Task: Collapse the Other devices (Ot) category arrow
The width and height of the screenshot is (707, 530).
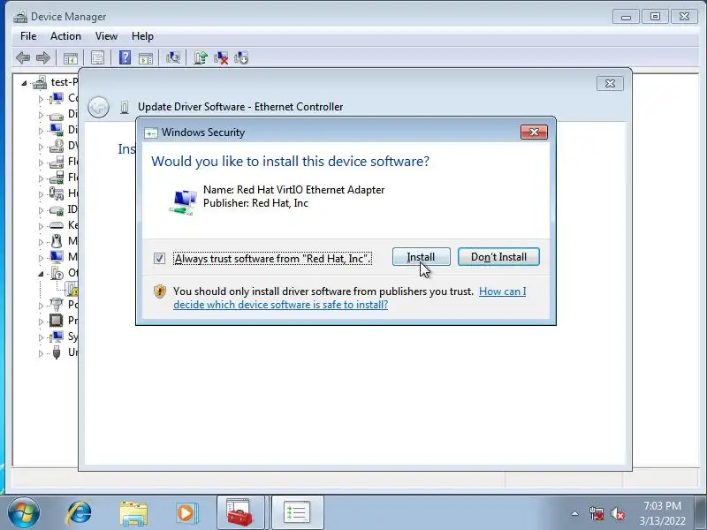Action: pos(41,274)
